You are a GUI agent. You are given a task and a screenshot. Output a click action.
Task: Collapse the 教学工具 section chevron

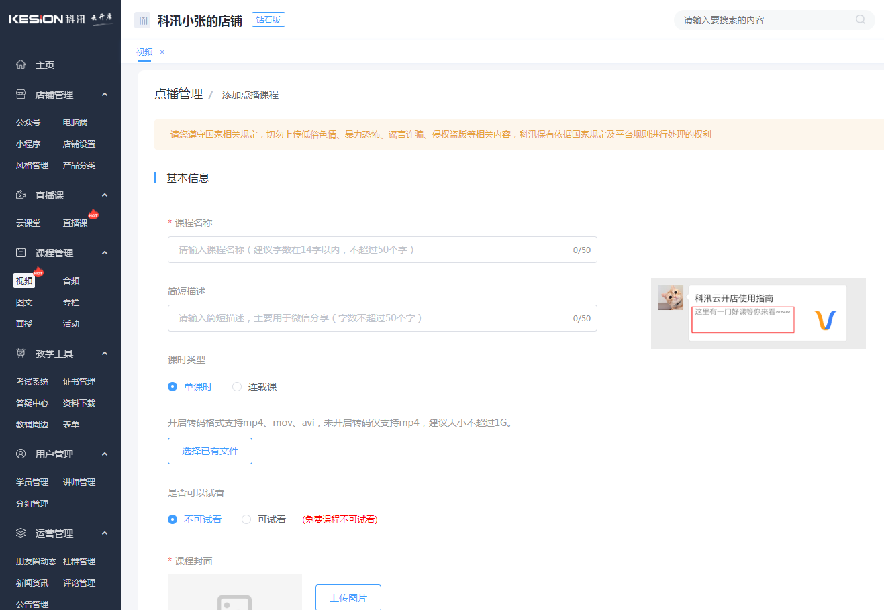[104, 353]
